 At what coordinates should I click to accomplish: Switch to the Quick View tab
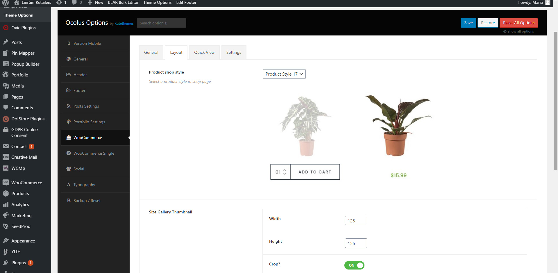[x=204, y=52]
